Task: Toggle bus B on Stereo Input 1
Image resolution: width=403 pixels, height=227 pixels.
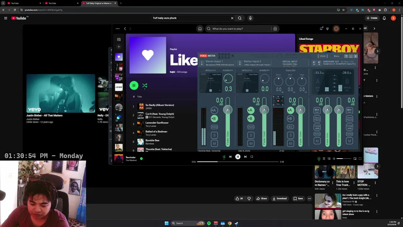Action: tap(214, 119)
